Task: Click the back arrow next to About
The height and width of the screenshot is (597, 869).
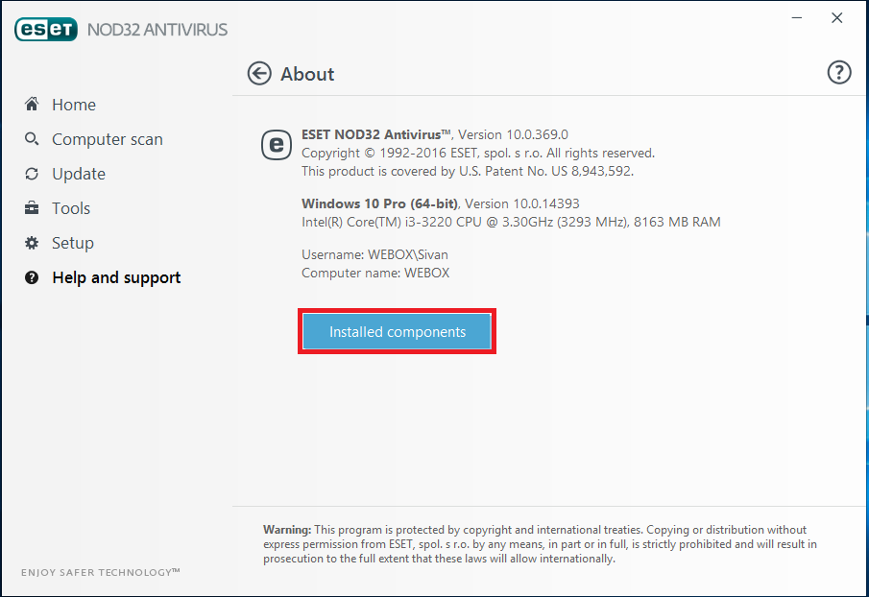Action: point(259,73)
